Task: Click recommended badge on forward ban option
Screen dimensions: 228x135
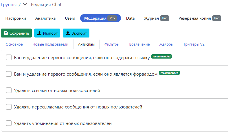Action: pyautogui.click(x=169, y=73)
